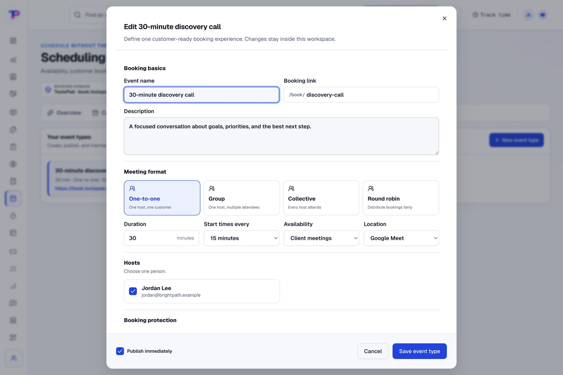Click the Booking link slug field
The image size is (563, 375).
(361, 95)
